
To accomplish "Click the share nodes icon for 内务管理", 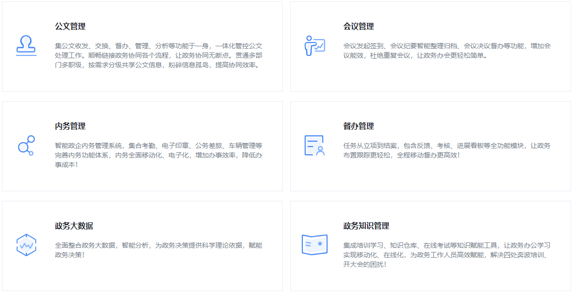I will point(26,146).
